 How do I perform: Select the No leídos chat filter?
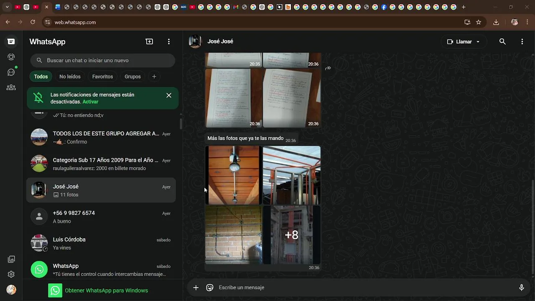coord(70,77)
